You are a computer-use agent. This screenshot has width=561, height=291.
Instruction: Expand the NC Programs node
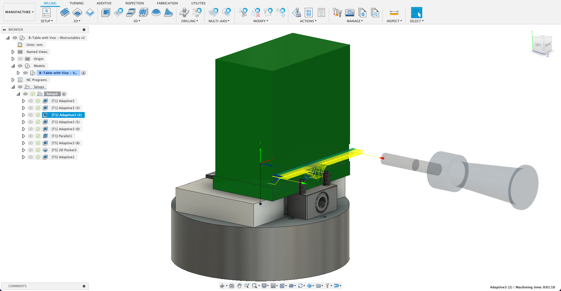coord(13,80)
